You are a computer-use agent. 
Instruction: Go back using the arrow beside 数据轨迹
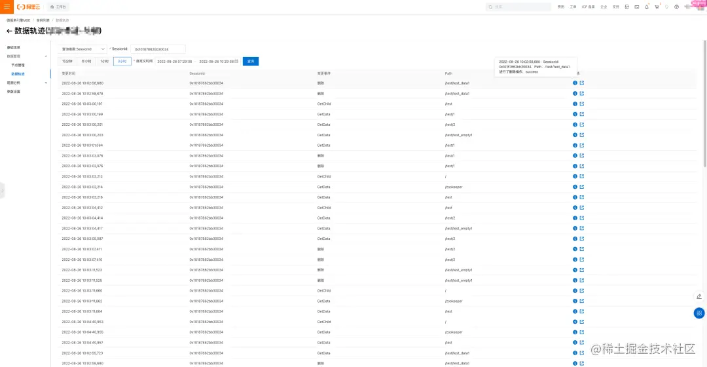click(x=9, y=31)
